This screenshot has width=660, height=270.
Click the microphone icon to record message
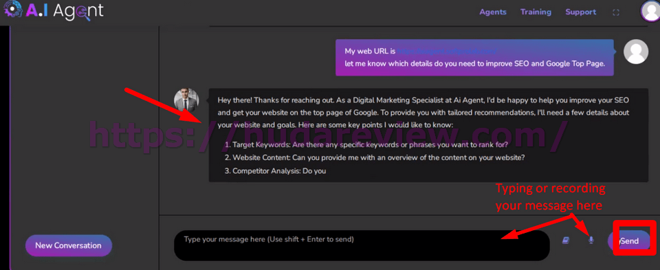(x=591, y=240)
